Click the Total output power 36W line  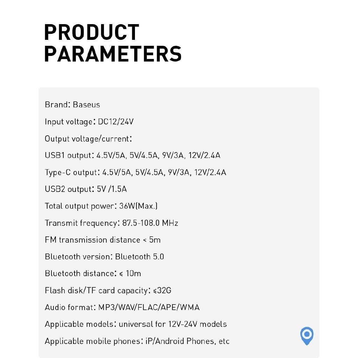tap(101, 206)
